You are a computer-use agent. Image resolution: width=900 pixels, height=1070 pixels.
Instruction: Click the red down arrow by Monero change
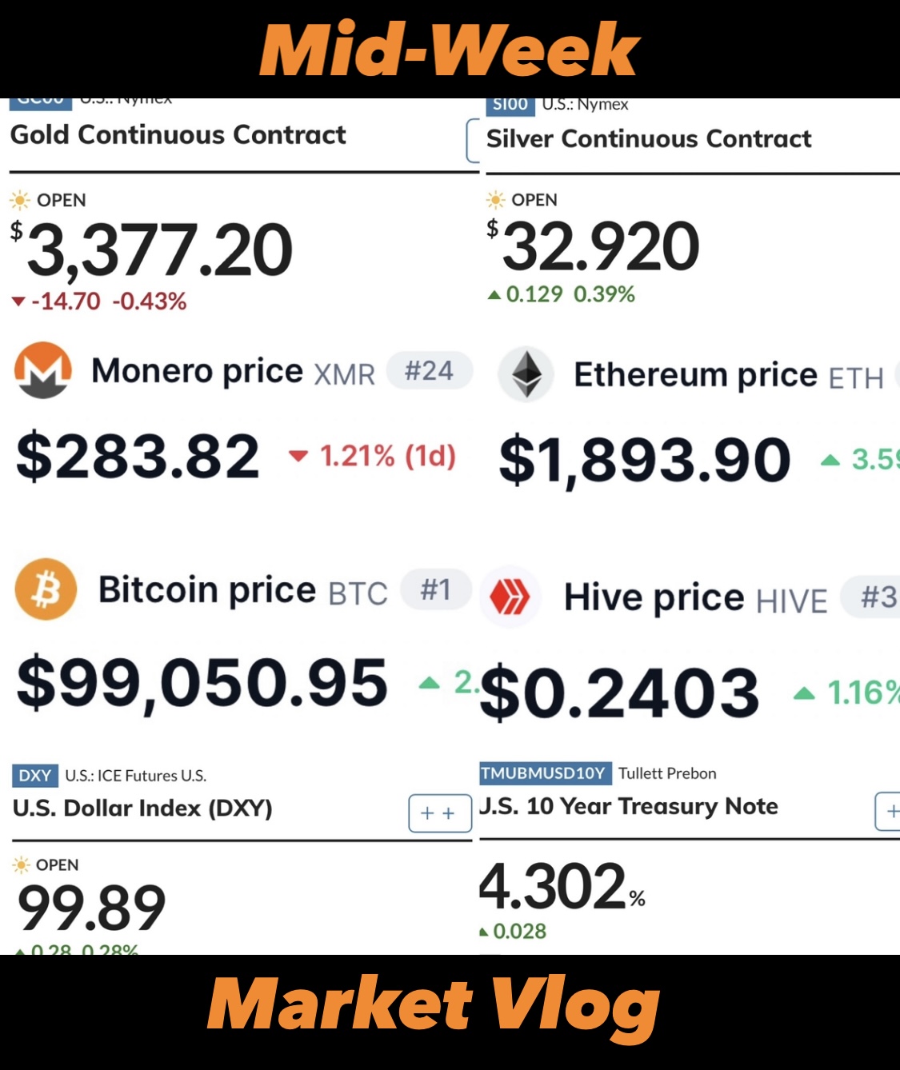[x=298, y=457]
